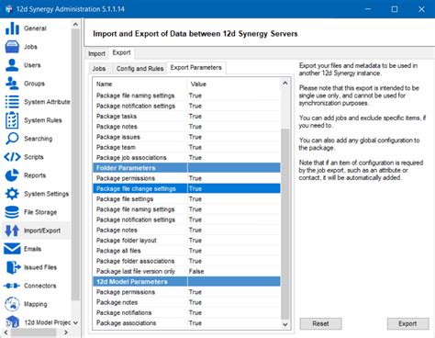Viewport: 435px width, 338px height.
Task: Click the Emails label in sidebar
Action: [x=33, y=249]
